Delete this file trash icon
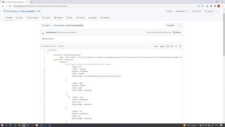The width and height of the screenshot is (225, 127). click(x=180, y=46)
